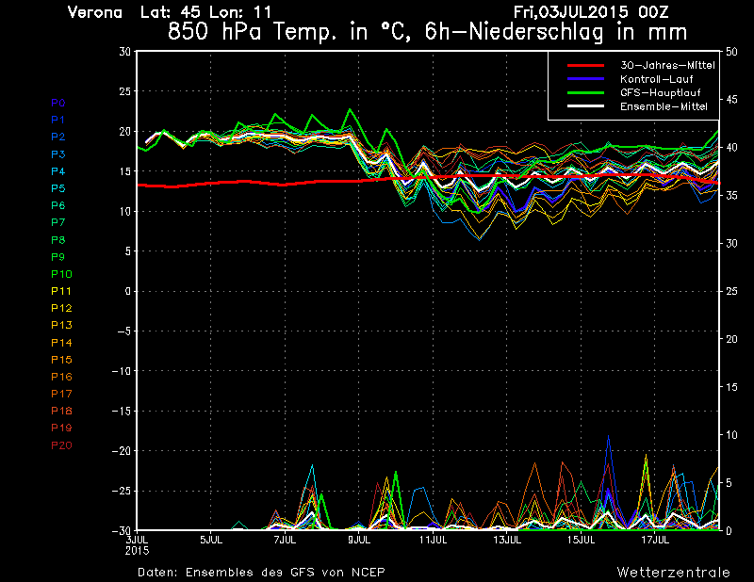The width and height of the screenshot is (754, 582).
Task: Click the NCEP data source caption
Action: point(261,572)
